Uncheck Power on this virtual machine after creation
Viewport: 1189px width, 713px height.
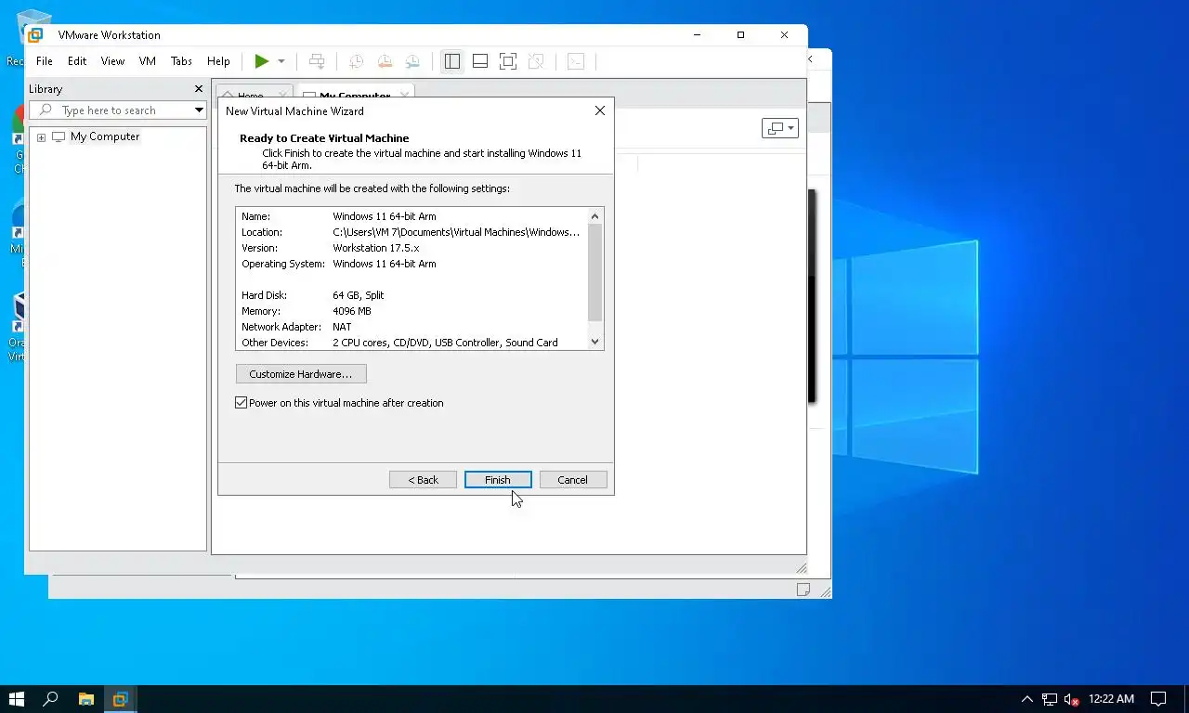(242, 403)
